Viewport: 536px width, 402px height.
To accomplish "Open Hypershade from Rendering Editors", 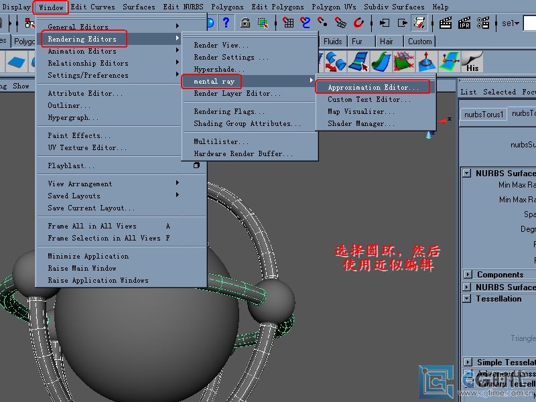I will [249, 69].
